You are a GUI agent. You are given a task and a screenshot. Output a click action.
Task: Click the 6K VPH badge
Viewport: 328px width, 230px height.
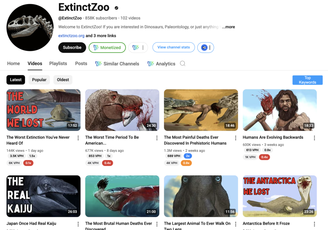tap(14, 163)
